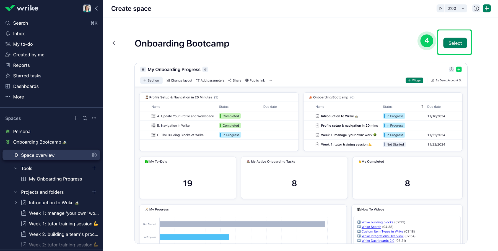This screenshot has width=498, height=251.
Task: Open Search from the sidebar
Action: click(x=8, y=23)
